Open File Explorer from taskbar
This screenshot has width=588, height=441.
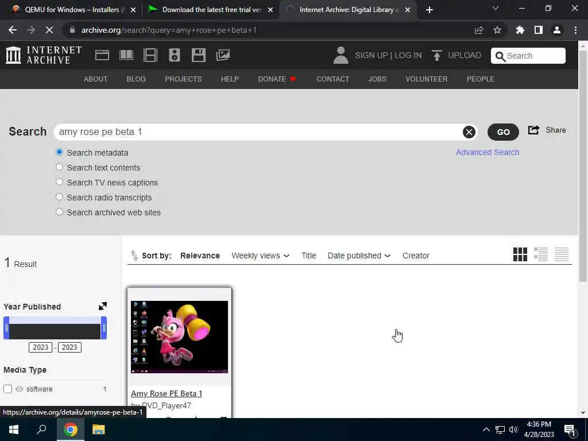tap(99, 430)
